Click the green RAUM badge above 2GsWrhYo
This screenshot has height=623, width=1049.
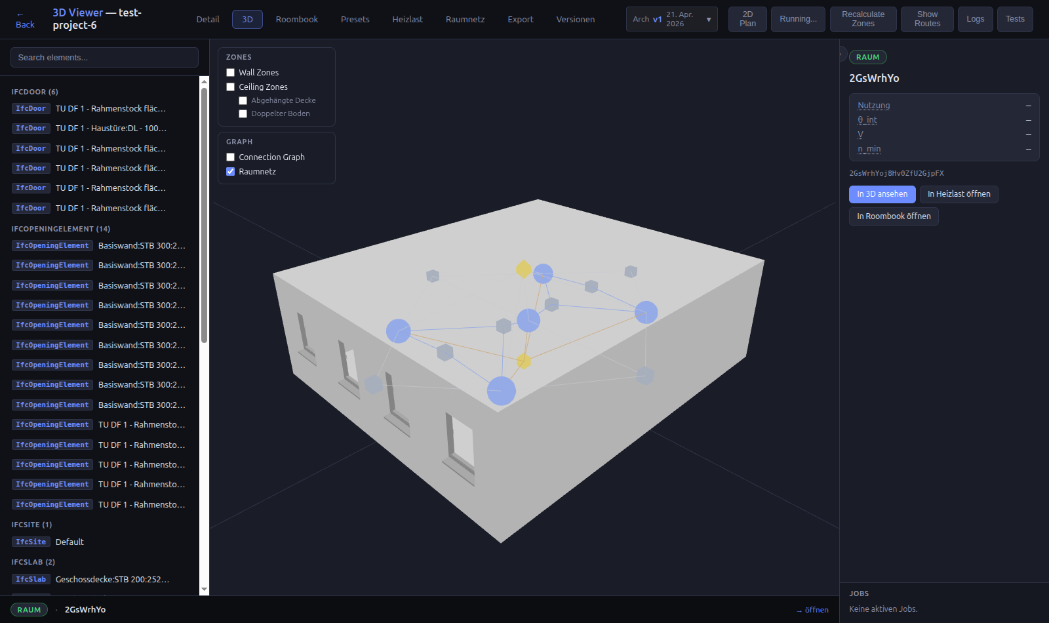click(x=867, y=57)
